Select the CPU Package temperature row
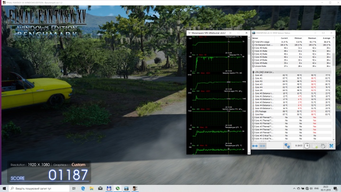The image size is (341, 192). pos(261,111)
